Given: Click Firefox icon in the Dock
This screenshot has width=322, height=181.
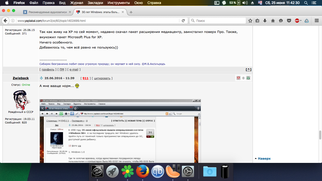Looking at the screenshot, I should pyautogui.click(x=143, y=171).
